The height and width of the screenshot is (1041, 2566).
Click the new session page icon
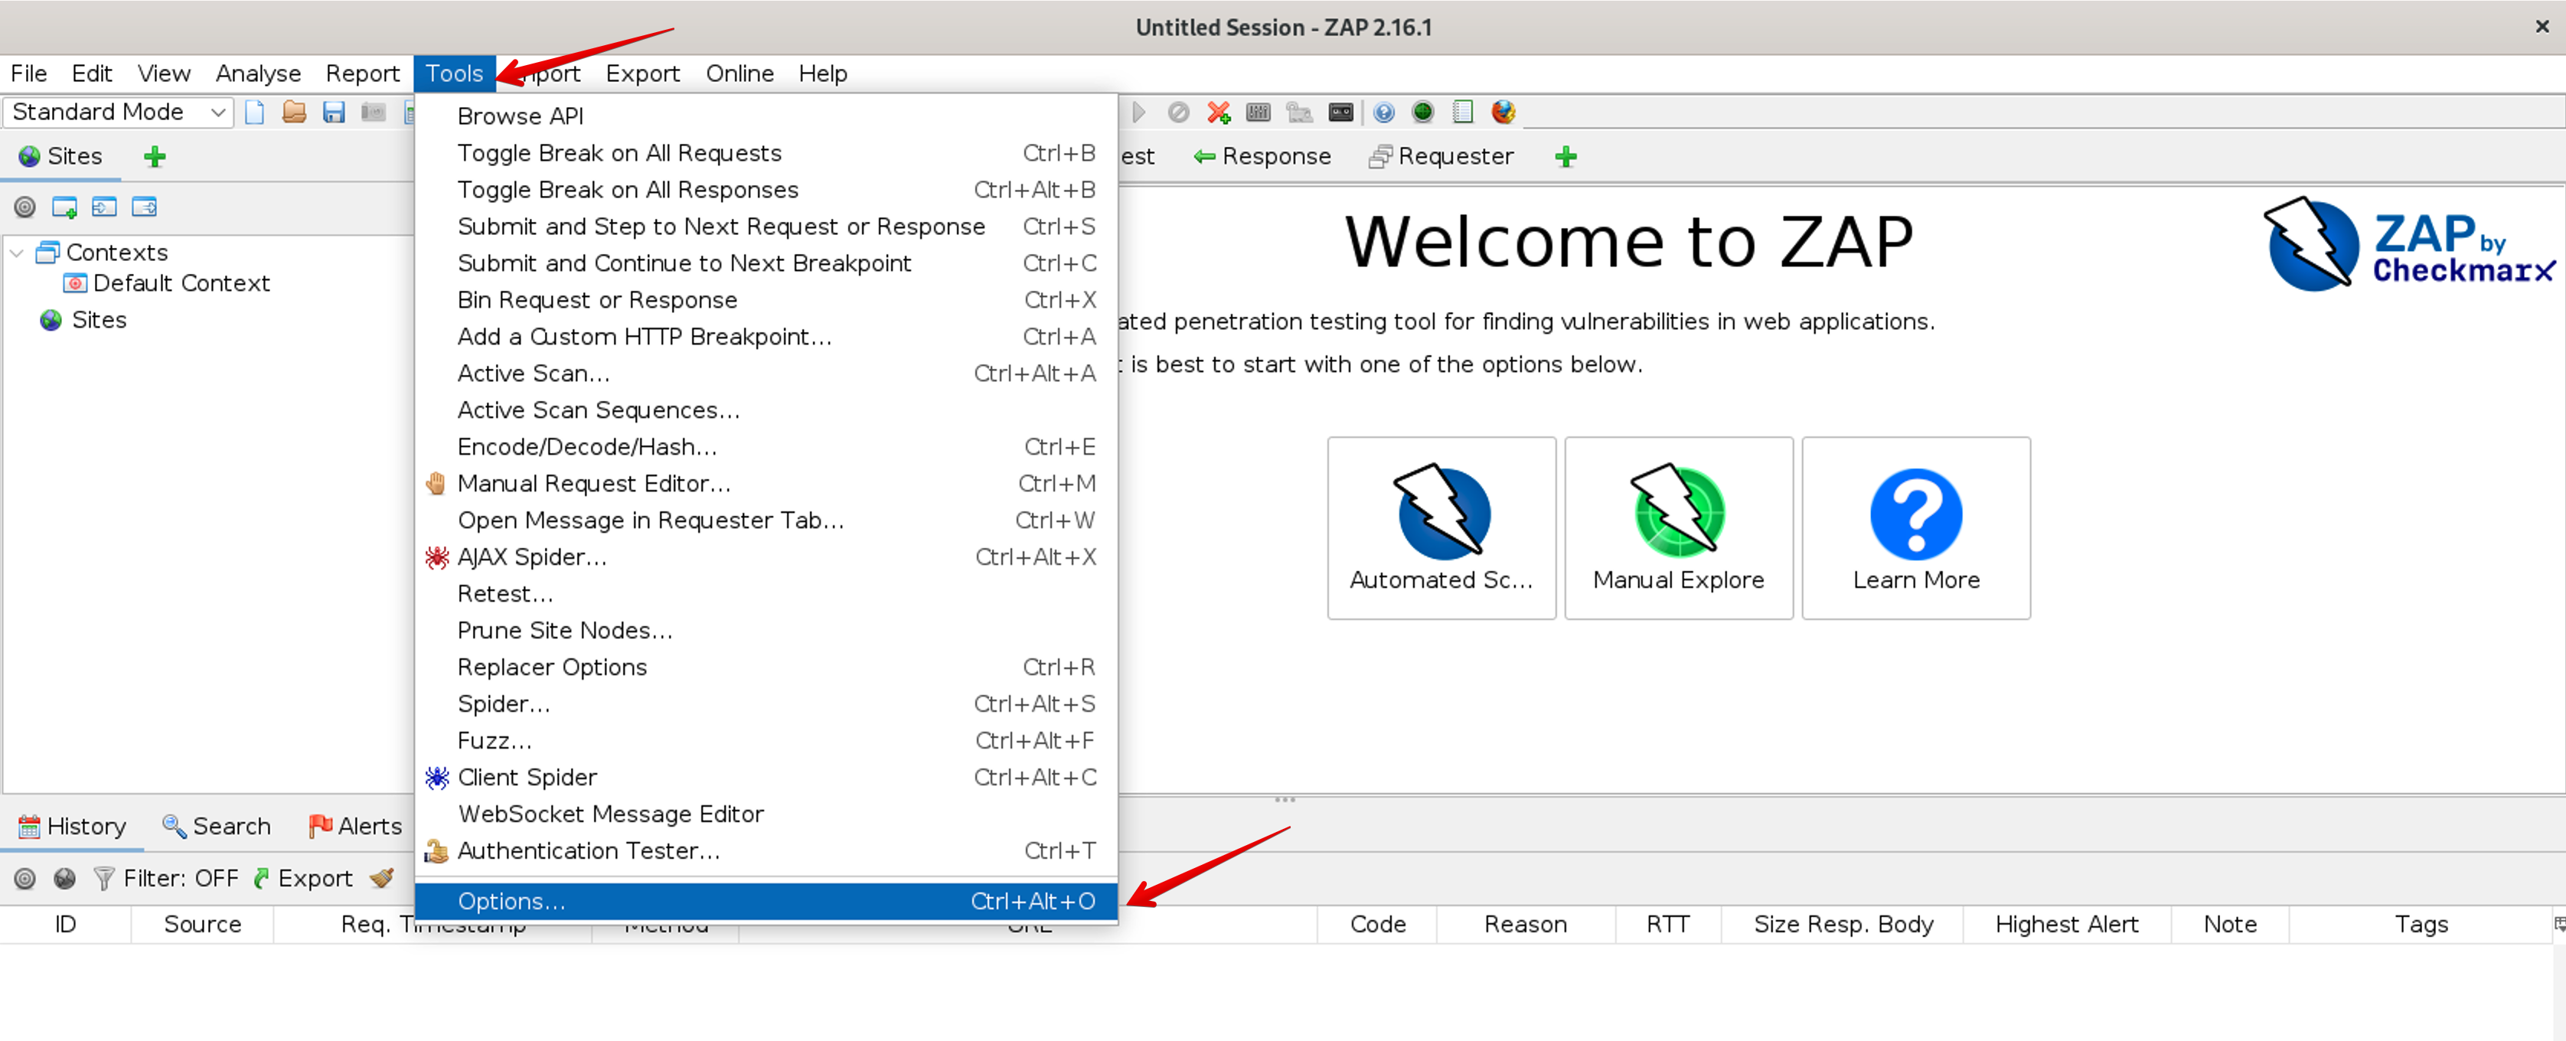point(255,113)
